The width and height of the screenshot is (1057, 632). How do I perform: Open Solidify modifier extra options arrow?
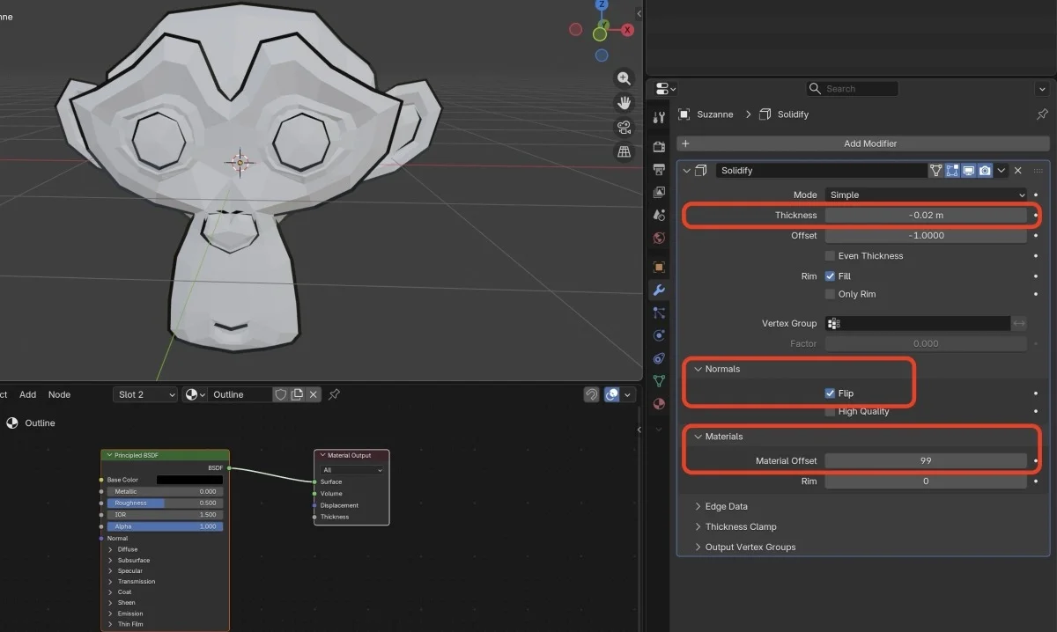coord(1001,171)
